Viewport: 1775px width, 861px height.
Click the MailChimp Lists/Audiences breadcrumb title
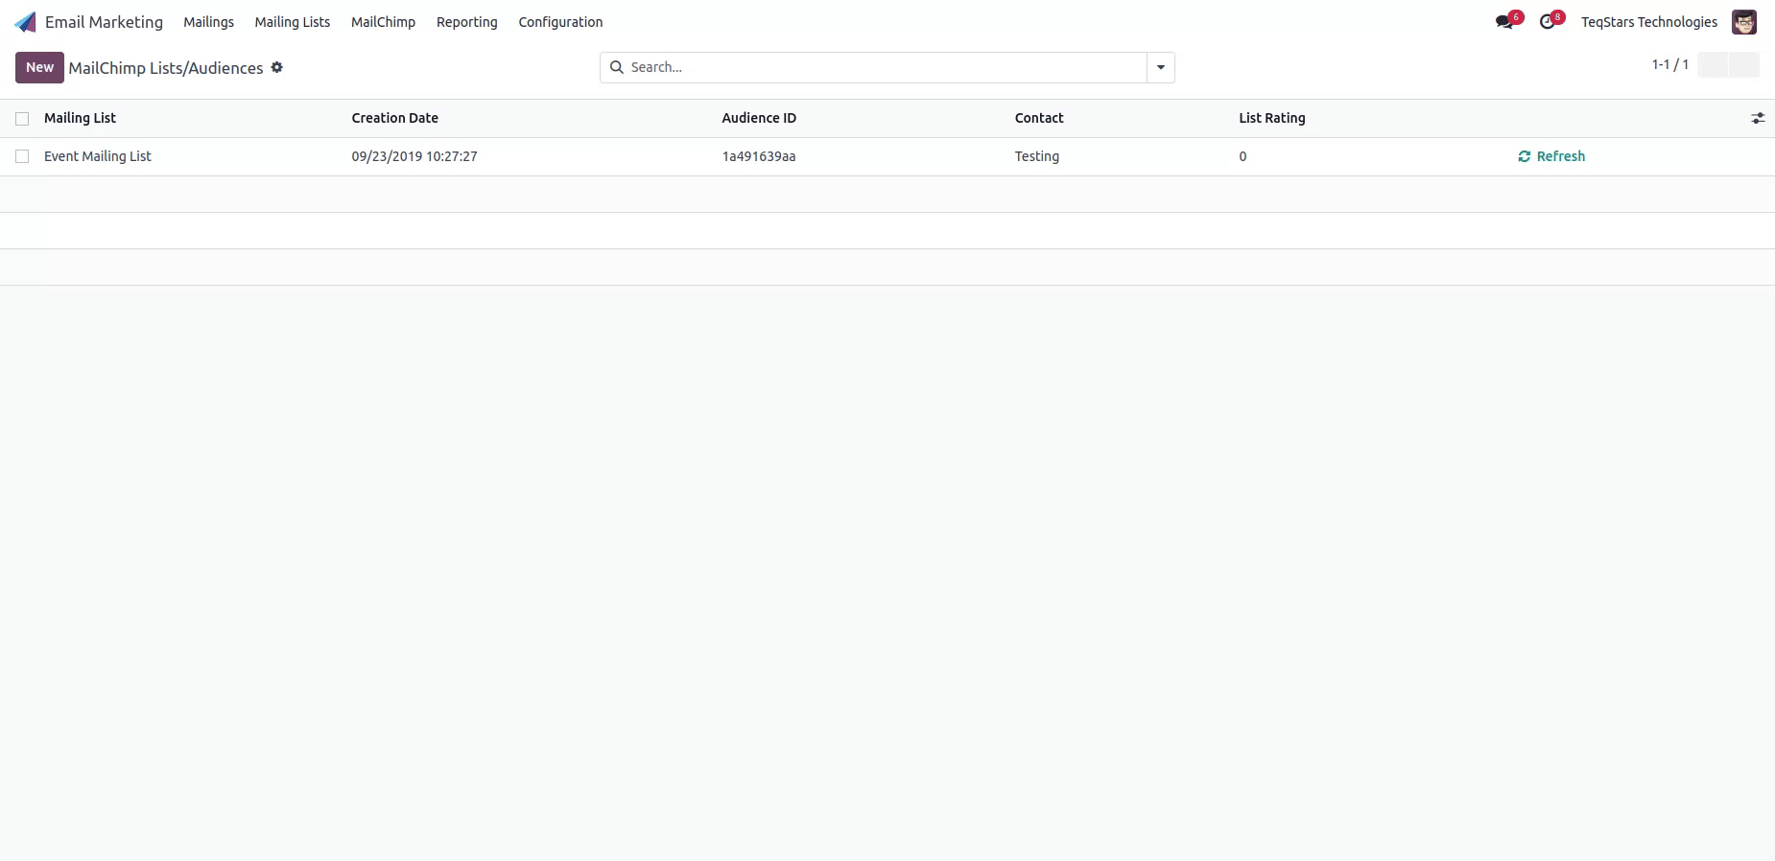point(166,68)
